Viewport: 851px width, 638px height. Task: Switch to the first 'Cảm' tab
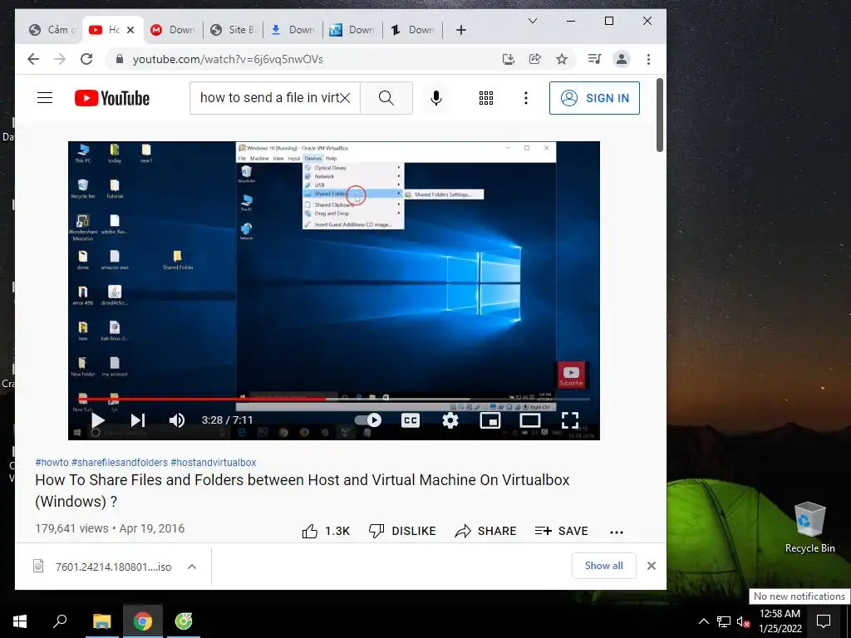click(52, 30)
